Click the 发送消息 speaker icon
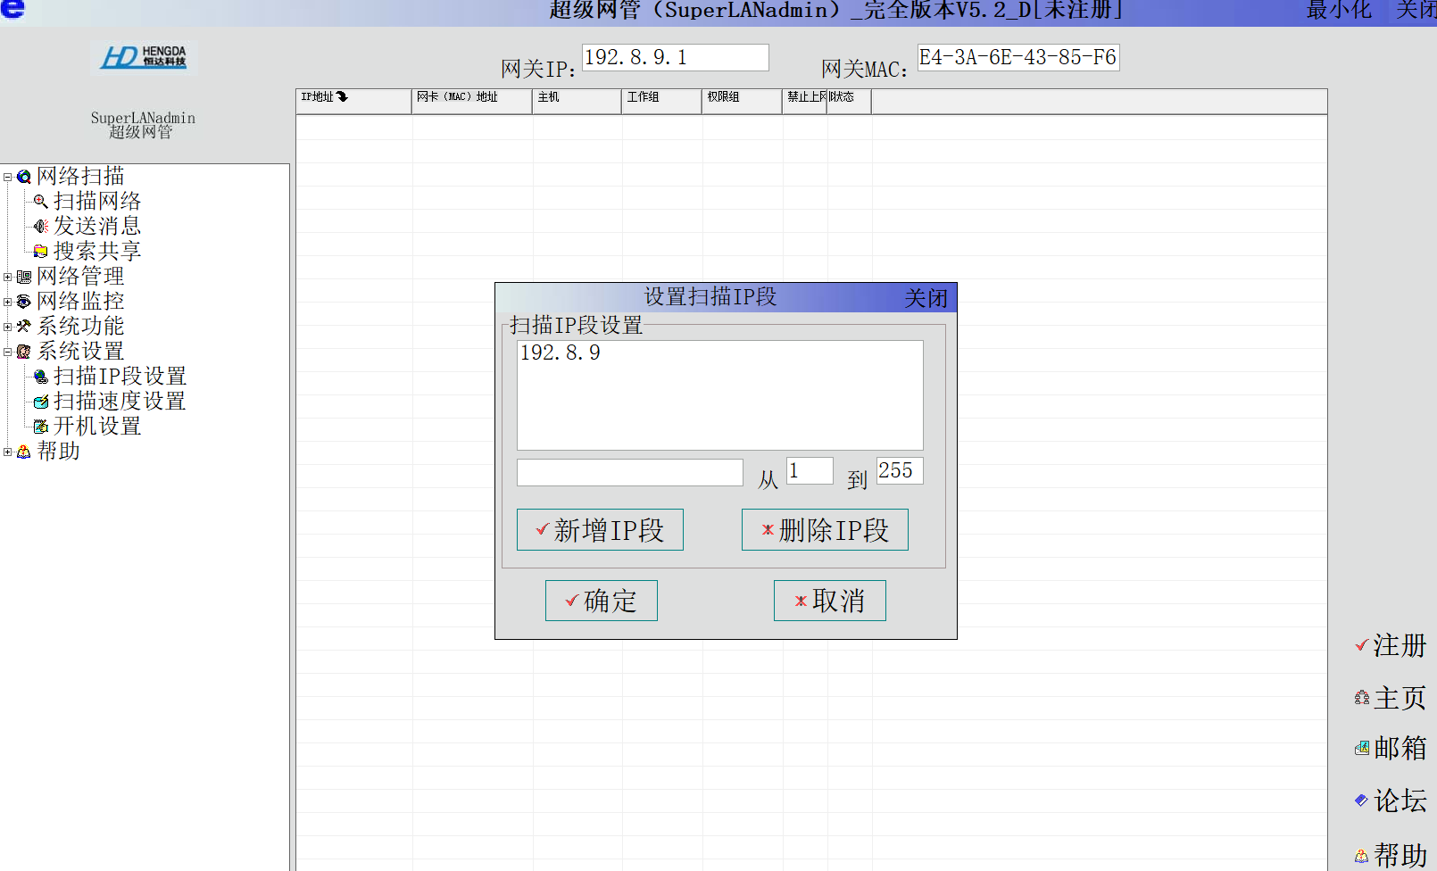This screenshot has width=1437, height=871. (41, 227)
